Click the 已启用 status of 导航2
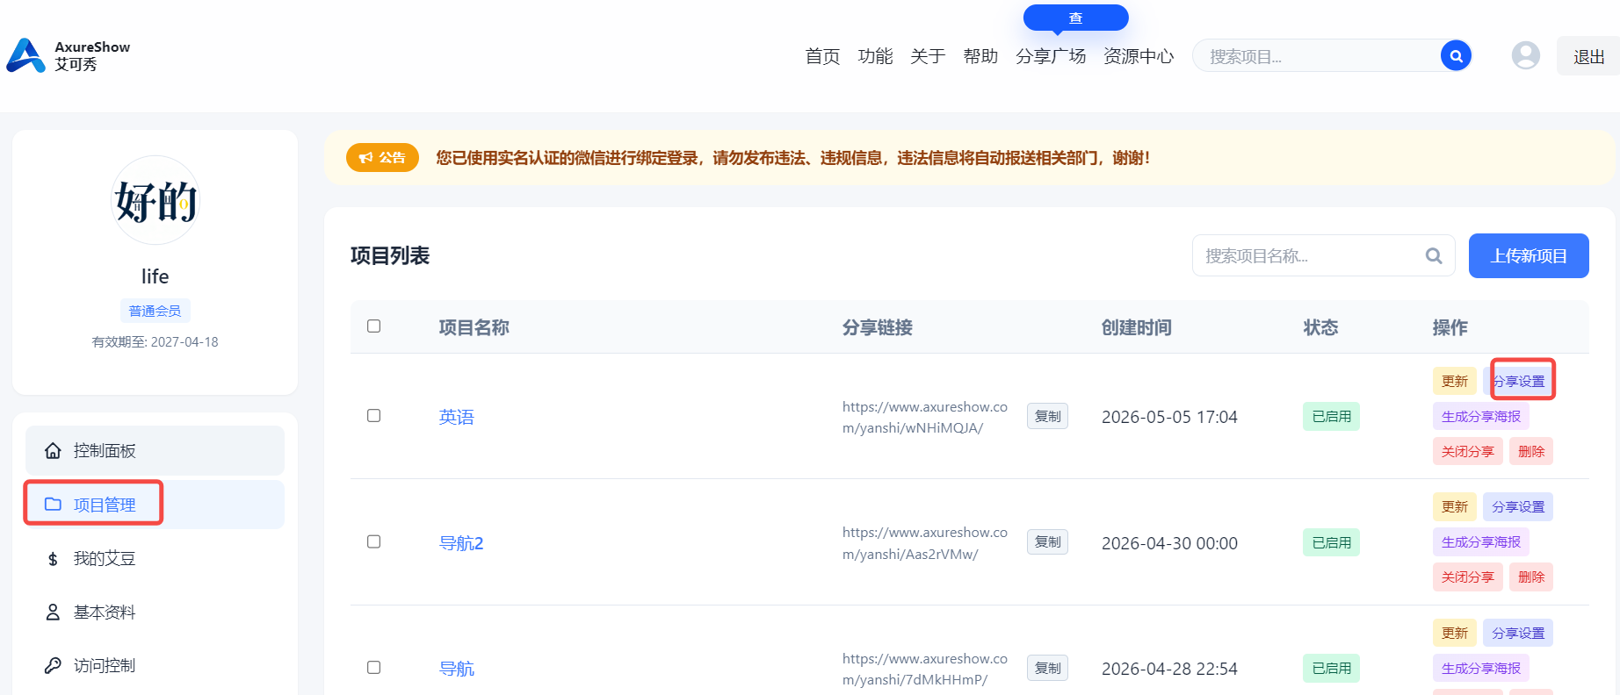 1331,542
